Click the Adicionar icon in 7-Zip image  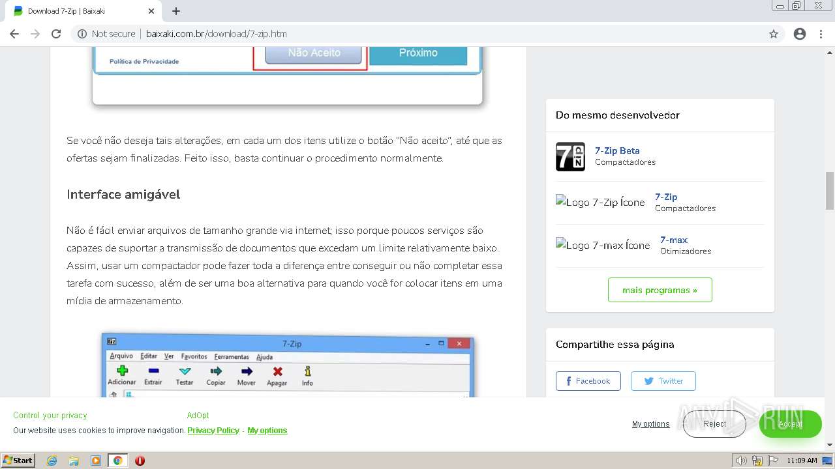[122, 376]
